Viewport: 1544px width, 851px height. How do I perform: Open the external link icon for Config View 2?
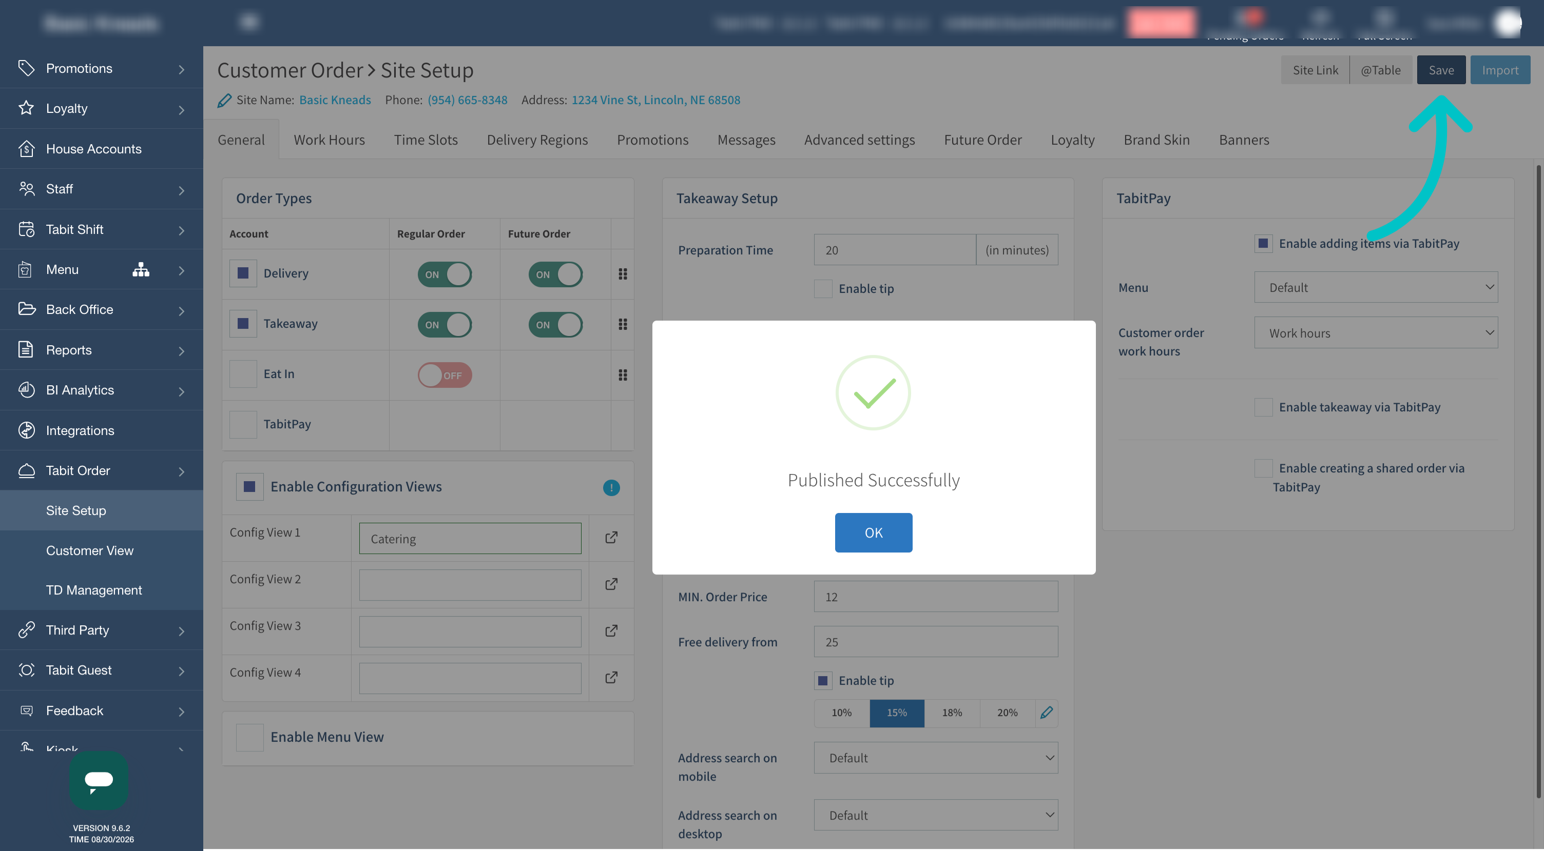click(611, 584)
